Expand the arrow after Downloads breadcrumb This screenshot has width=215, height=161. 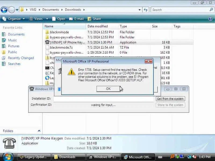[84, 10]
